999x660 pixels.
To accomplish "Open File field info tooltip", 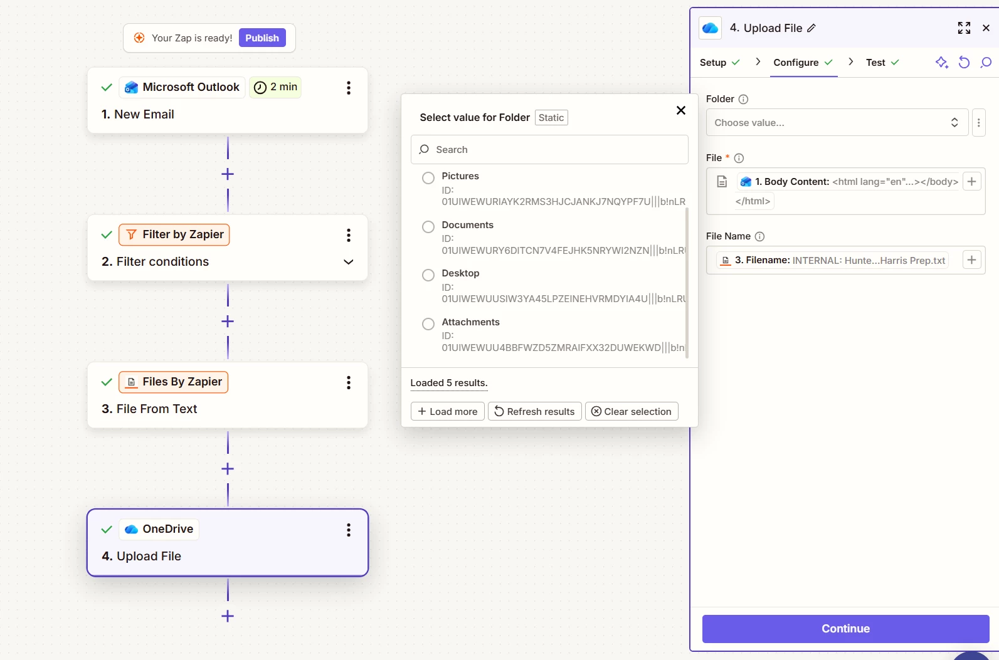I will pos(739,158).
